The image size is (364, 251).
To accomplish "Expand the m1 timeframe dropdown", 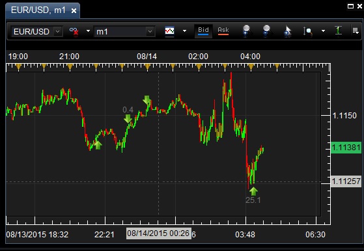I will tap(150, 31).
